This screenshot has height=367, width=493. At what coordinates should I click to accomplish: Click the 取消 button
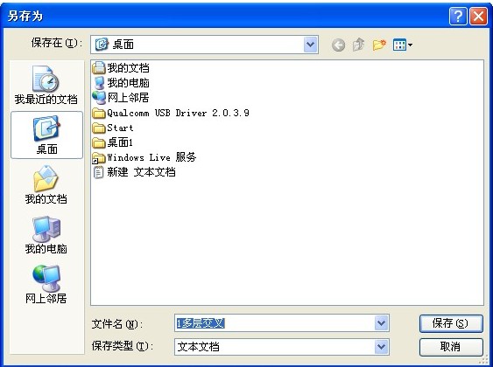[x=451, y=347]
